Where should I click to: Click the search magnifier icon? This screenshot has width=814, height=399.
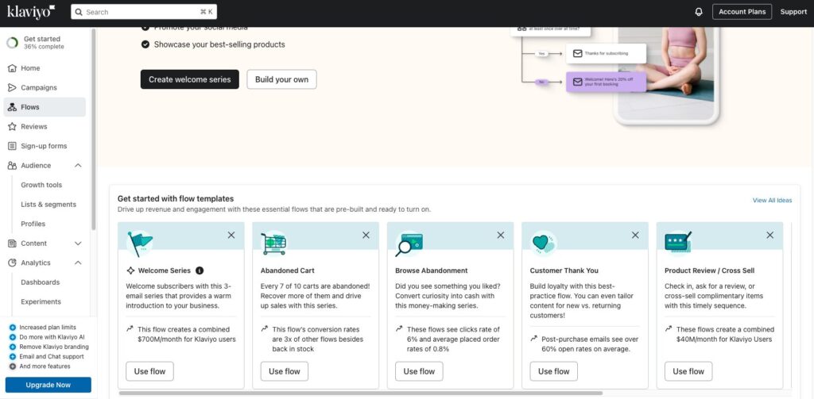pyautogui.click(x=79, y=12)
